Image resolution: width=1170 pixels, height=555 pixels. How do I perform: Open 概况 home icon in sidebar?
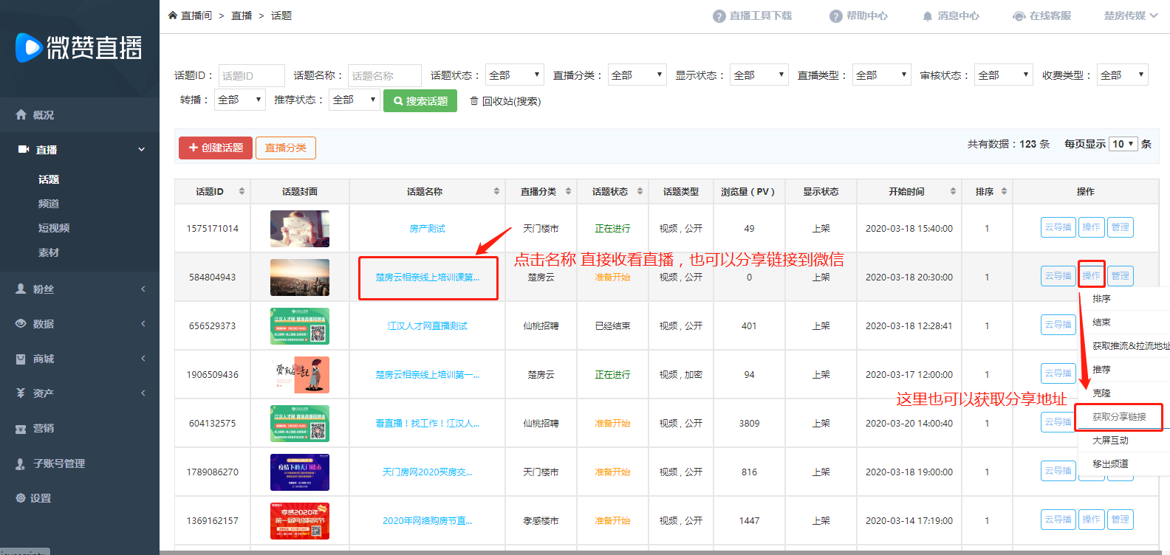coord(21,114)
